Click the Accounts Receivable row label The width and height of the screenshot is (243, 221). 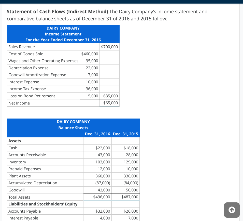[x=27, y=155]
